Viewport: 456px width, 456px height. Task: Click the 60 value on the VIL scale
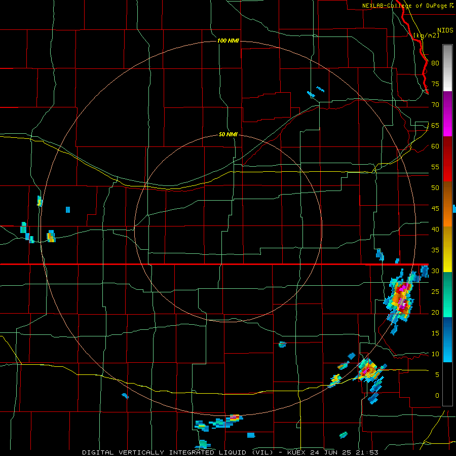point(435,146)
